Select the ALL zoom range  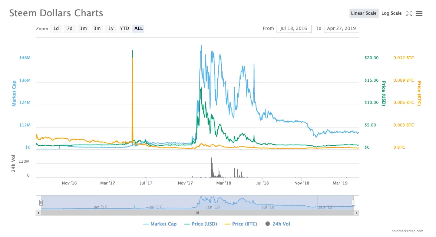139,28
